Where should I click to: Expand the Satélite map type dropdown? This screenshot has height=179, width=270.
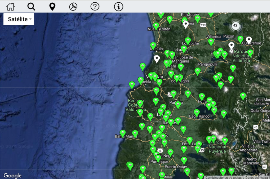pos(19,19)
